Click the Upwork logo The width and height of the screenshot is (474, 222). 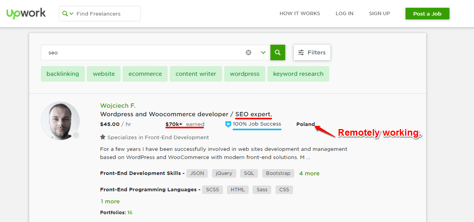[26, 13]
